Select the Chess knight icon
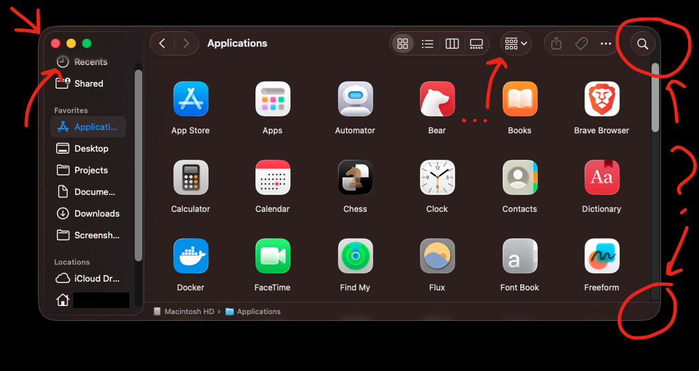699x371 pixels. [x=356, y=177]
